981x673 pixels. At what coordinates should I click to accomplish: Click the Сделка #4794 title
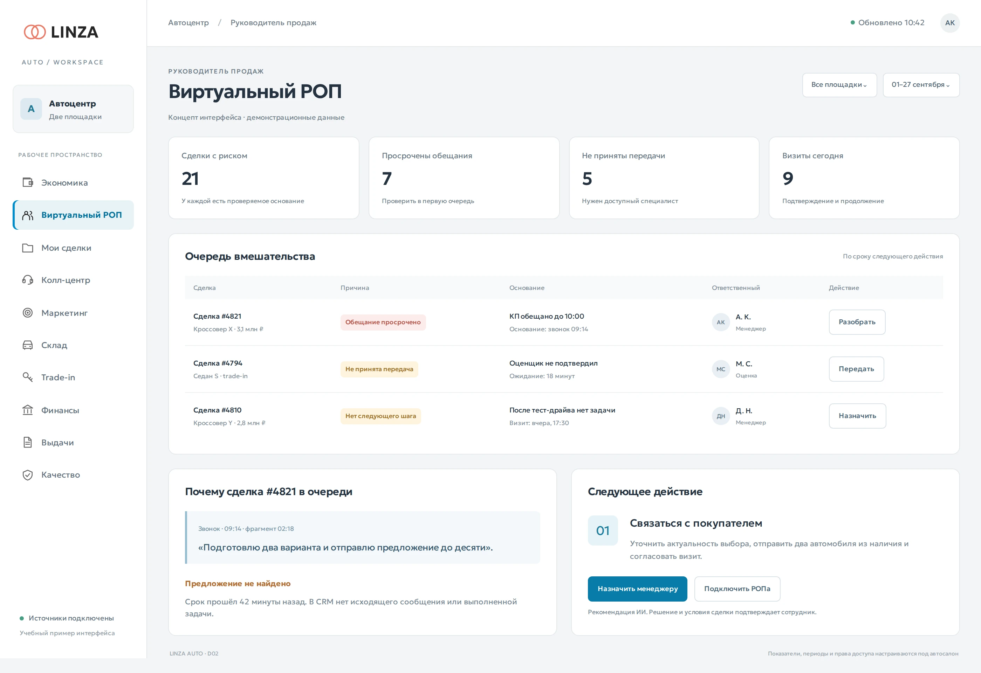218,363
